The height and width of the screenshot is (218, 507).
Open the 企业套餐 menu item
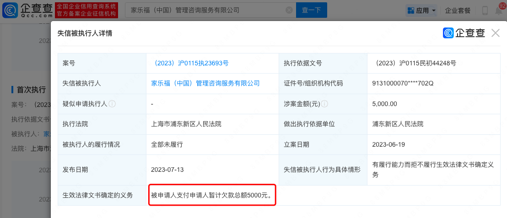pyautogui.click(x=458, y=11)
